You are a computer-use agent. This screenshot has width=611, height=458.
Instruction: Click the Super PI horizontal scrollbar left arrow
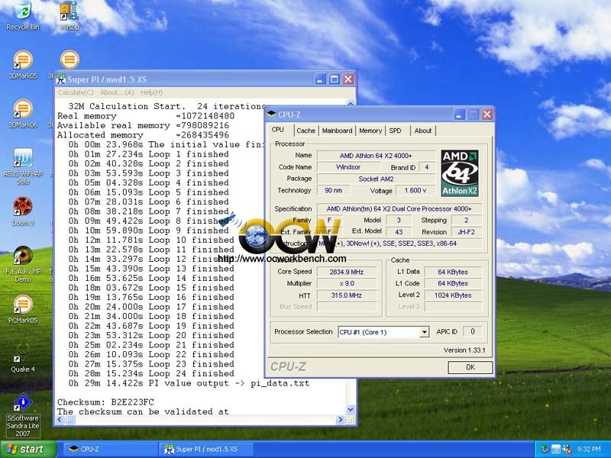(60, 419)
